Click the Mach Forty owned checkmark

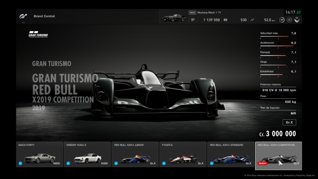[20, 163]
